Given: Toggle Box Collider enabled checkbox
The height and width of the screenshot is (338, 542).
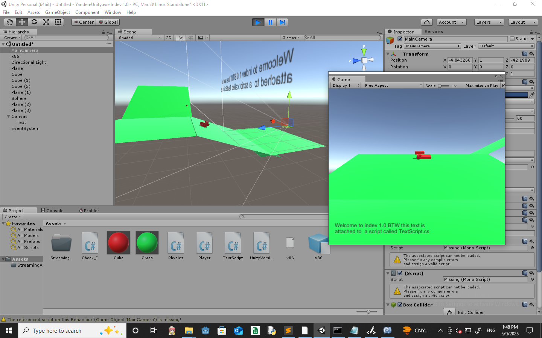Looking at the screenshot, I should [400, 305].
